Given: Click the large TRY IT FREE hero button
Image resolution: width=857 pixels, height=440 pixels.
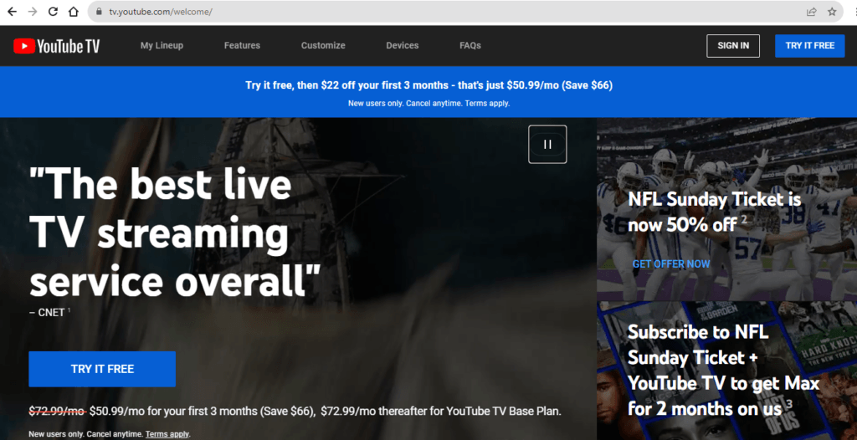Looking at the screenshot, I should click(102, 369).
